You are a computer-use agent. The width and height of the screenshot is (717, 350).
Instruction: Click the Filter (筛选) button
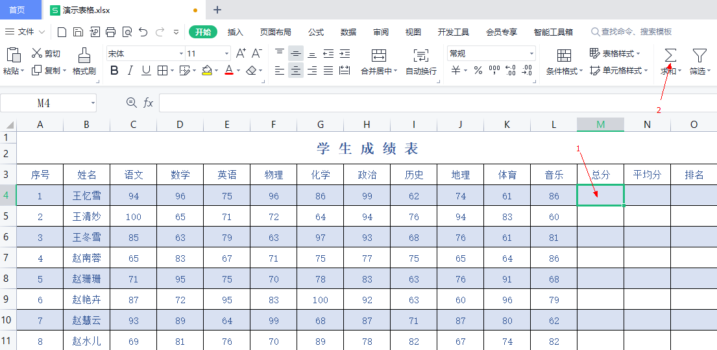pyautogui.click(x=699, y=62)
